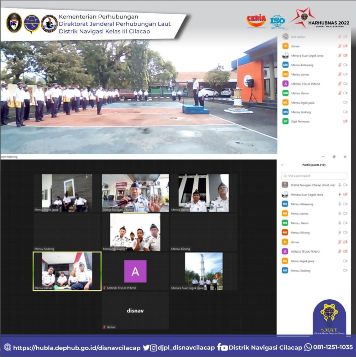
Task: Select the Mensu legok jawa video tile
Action: pyautogui.click(x=67, y=193)
